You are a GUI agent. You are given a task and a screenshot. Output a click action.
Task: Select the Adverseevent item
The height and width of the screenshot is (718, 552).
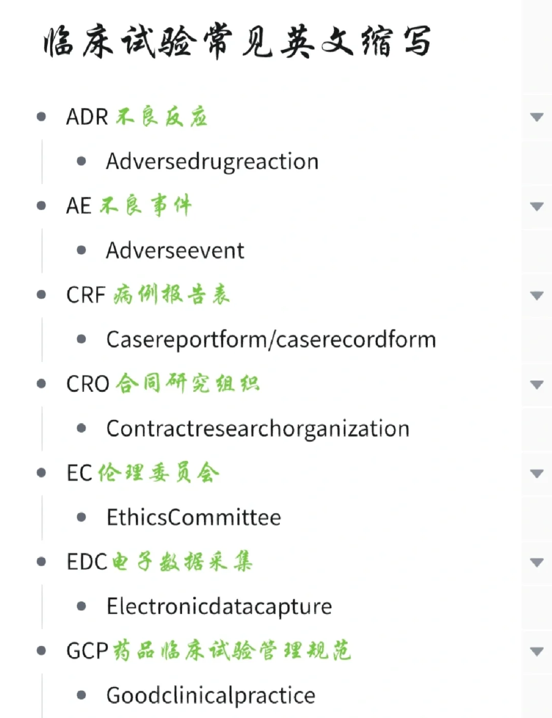coord(175,251)
